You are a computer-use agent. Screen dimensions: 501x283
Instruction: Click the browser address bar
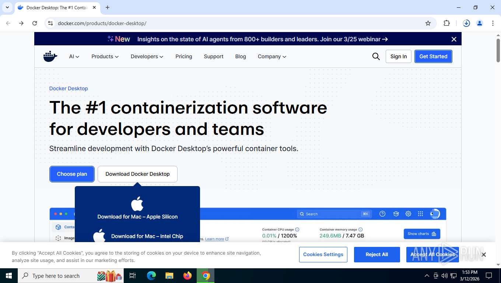[x=239, y=23]
